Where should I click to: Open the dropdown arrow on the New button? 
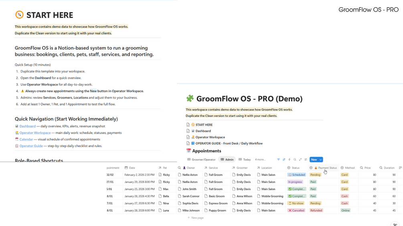point(320,160)
